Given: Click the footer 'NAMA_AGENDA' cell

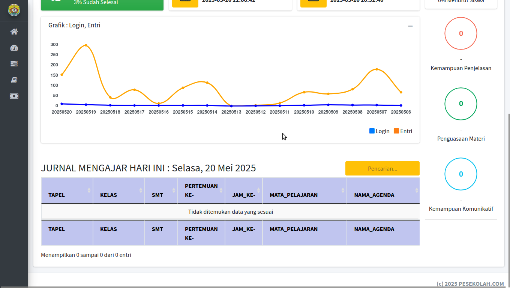Looking at the screenshot, I should 383,233.
